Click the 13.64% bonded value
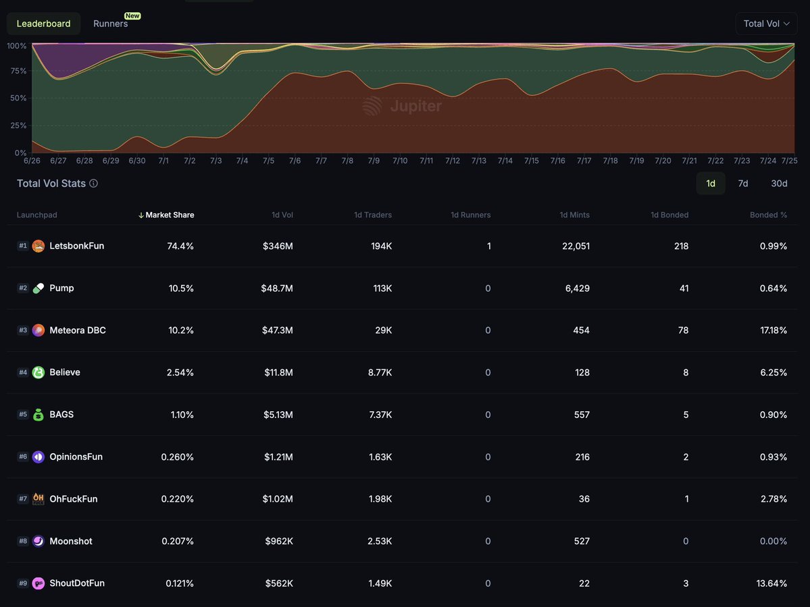 [771, 583]
